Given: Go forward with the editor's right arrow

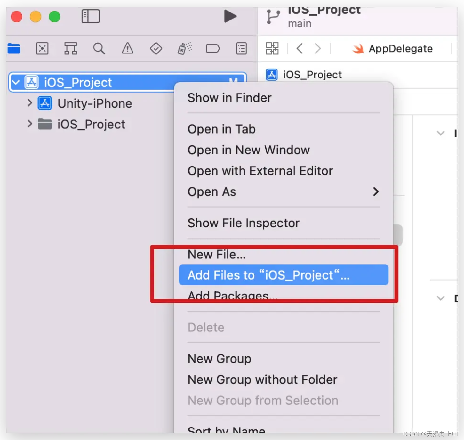Looking at the screenshot, I should (317, 49).
